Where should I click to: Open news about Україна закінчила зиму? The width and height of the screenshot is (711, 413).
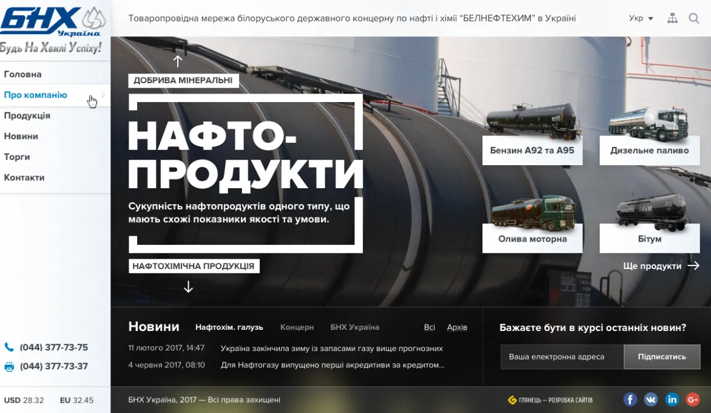coord(331,349)
